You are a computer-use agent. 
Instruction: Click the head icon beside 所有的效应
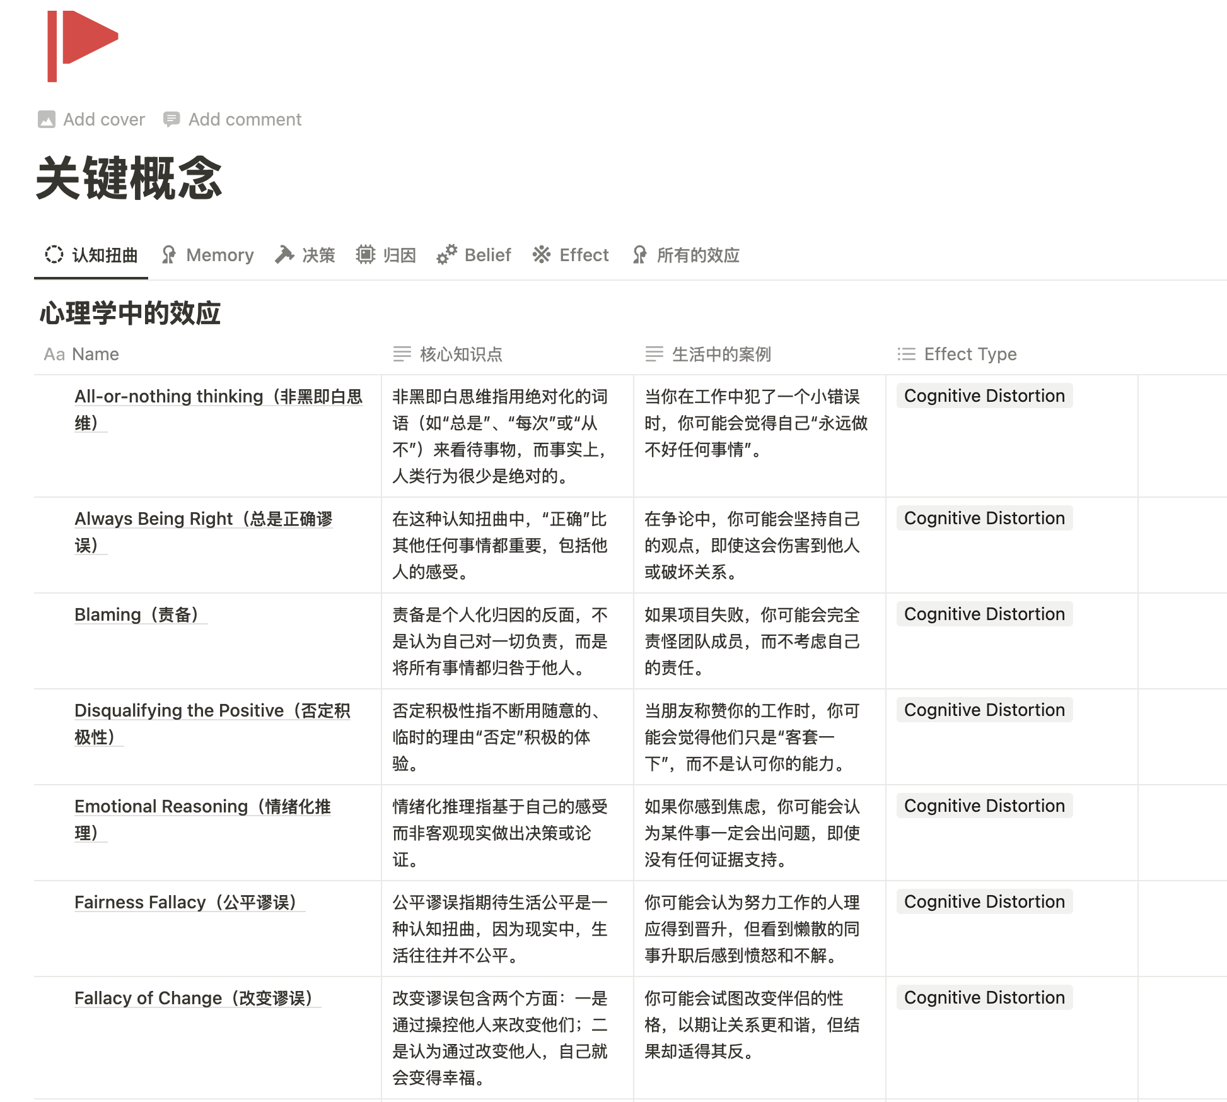point(639,255)
